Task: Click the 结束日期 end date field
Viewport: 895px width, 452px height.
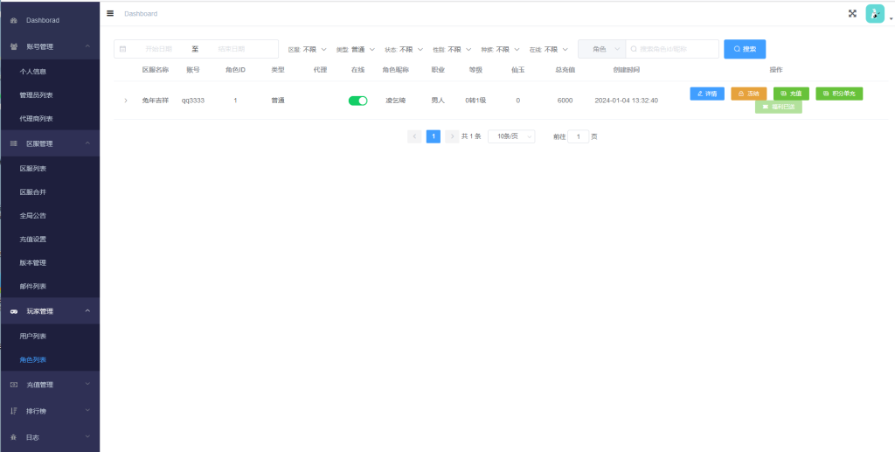Action: pos(231,49)
